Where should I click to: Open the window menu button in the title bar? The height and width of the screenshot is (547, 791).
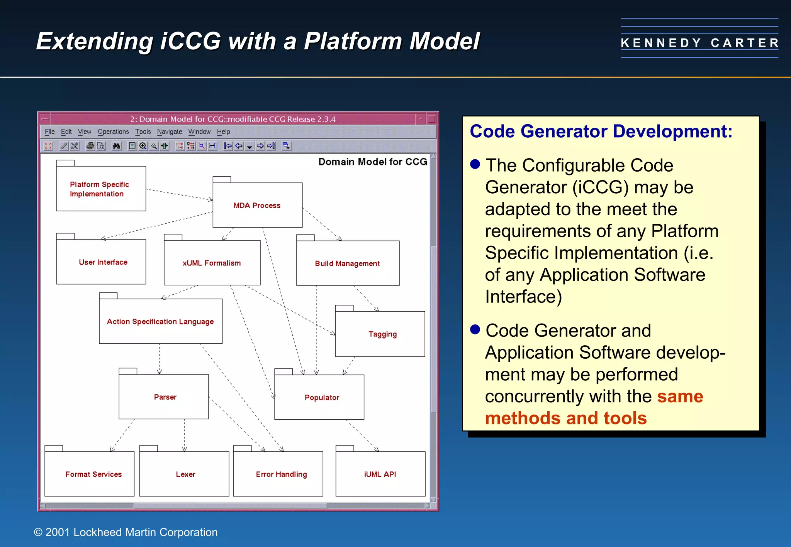pos(45,119)
